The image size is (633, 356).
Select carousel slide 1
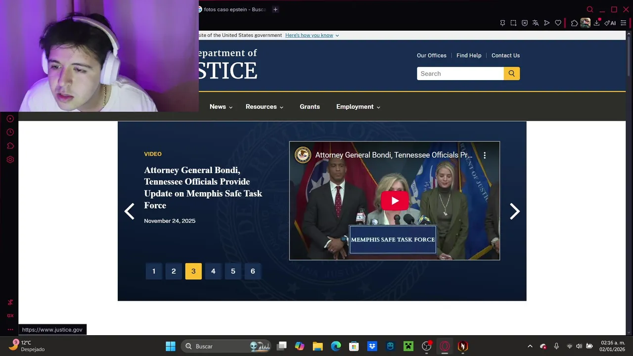(154, 271)
